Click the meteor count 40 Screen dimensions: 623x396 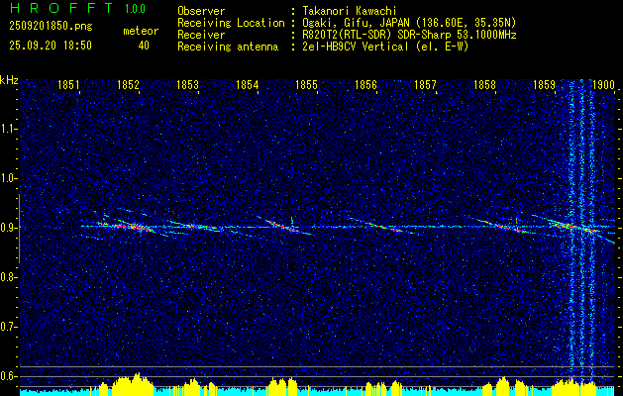[x=144, y=46]
